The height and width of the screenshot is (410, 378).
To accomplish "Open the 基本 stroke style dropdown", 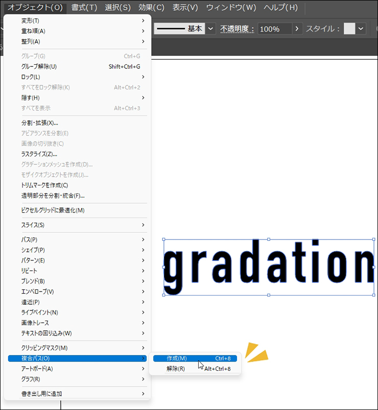I will (x=210, y=29).
